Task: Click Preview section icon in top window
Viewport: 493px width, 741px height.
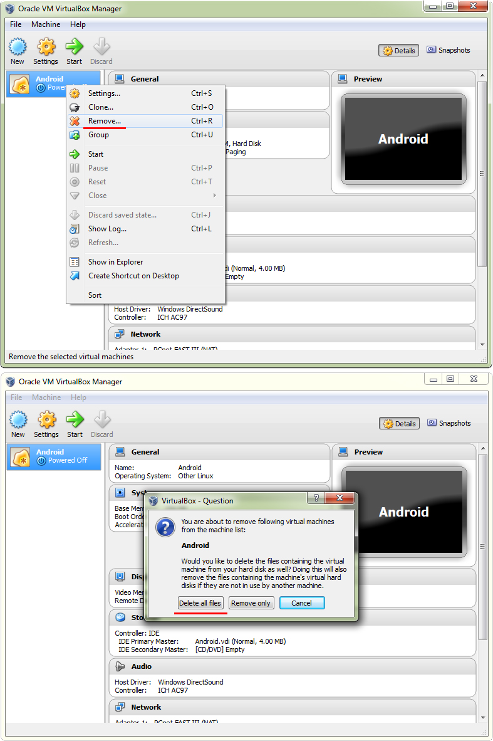Action: point(343,79)
